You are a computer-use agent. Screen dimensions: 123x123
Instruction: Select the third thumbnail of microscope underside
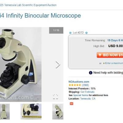[58, 112]
